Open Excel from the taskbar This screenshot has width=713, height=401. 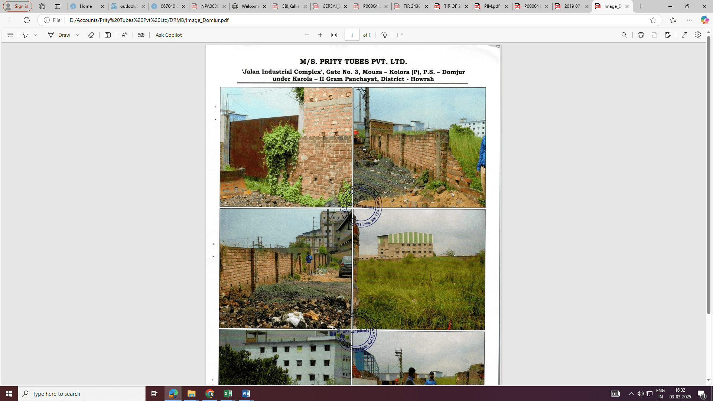click(228, 394)
